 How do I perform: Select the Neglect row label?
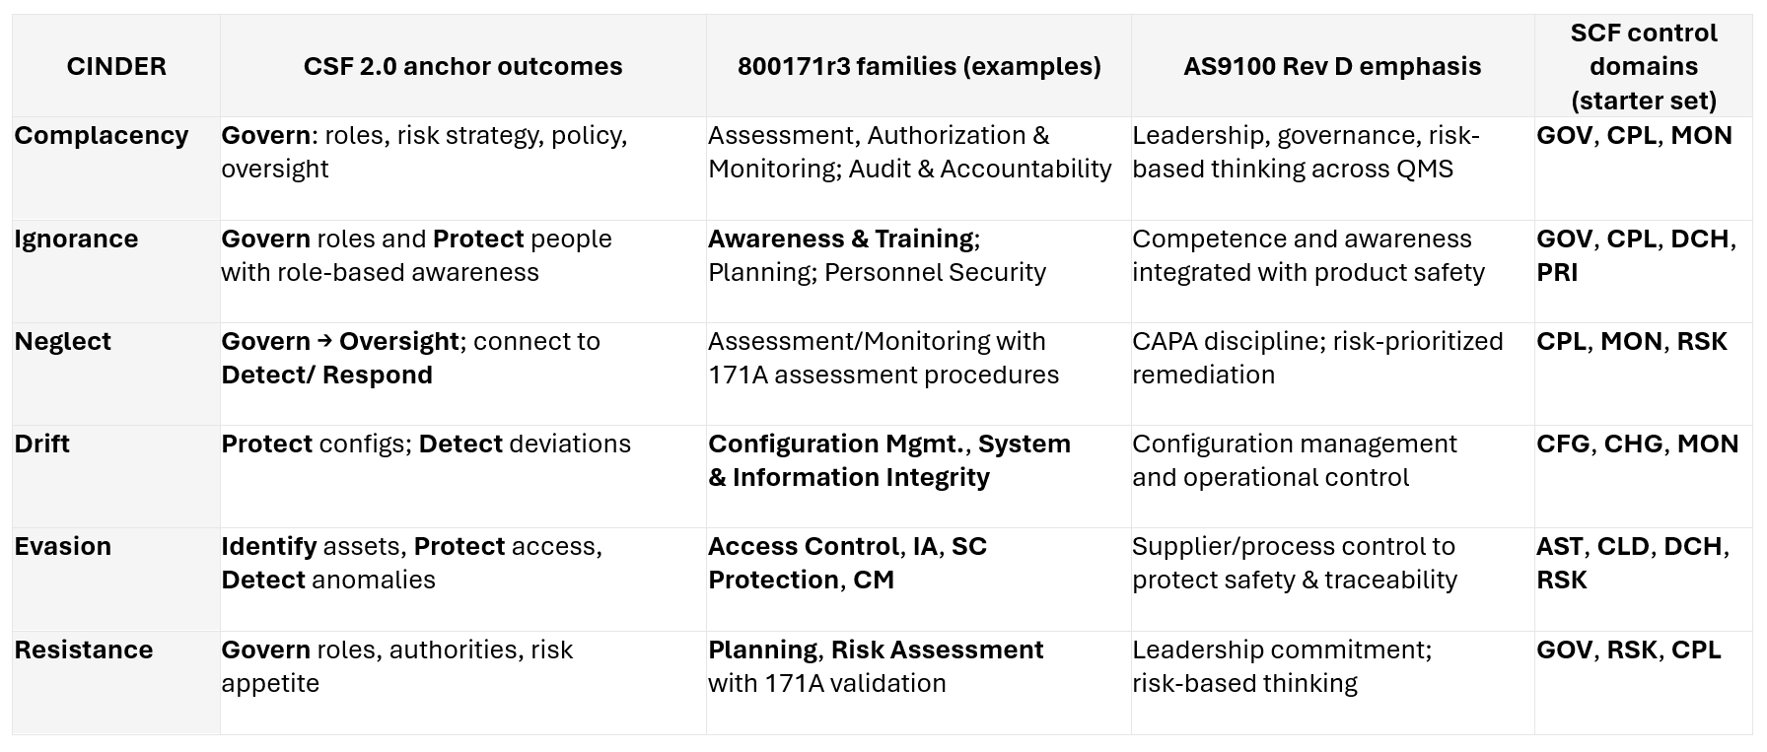tap(63, 341)
